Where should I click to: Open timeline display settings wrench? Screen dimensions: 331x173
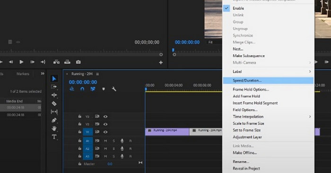click(114, 89)
